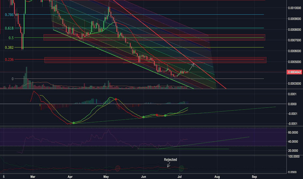Select the 0.382 Fibonacci level label

tap(9, 48)
